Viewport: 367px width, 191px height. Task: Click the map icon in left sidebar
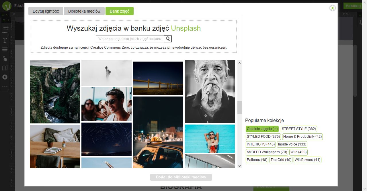pyautogui.click(x=5, y=68)
